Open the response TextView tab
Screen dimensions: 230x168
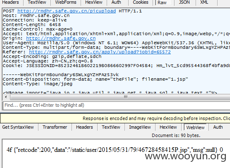[111, 127]
